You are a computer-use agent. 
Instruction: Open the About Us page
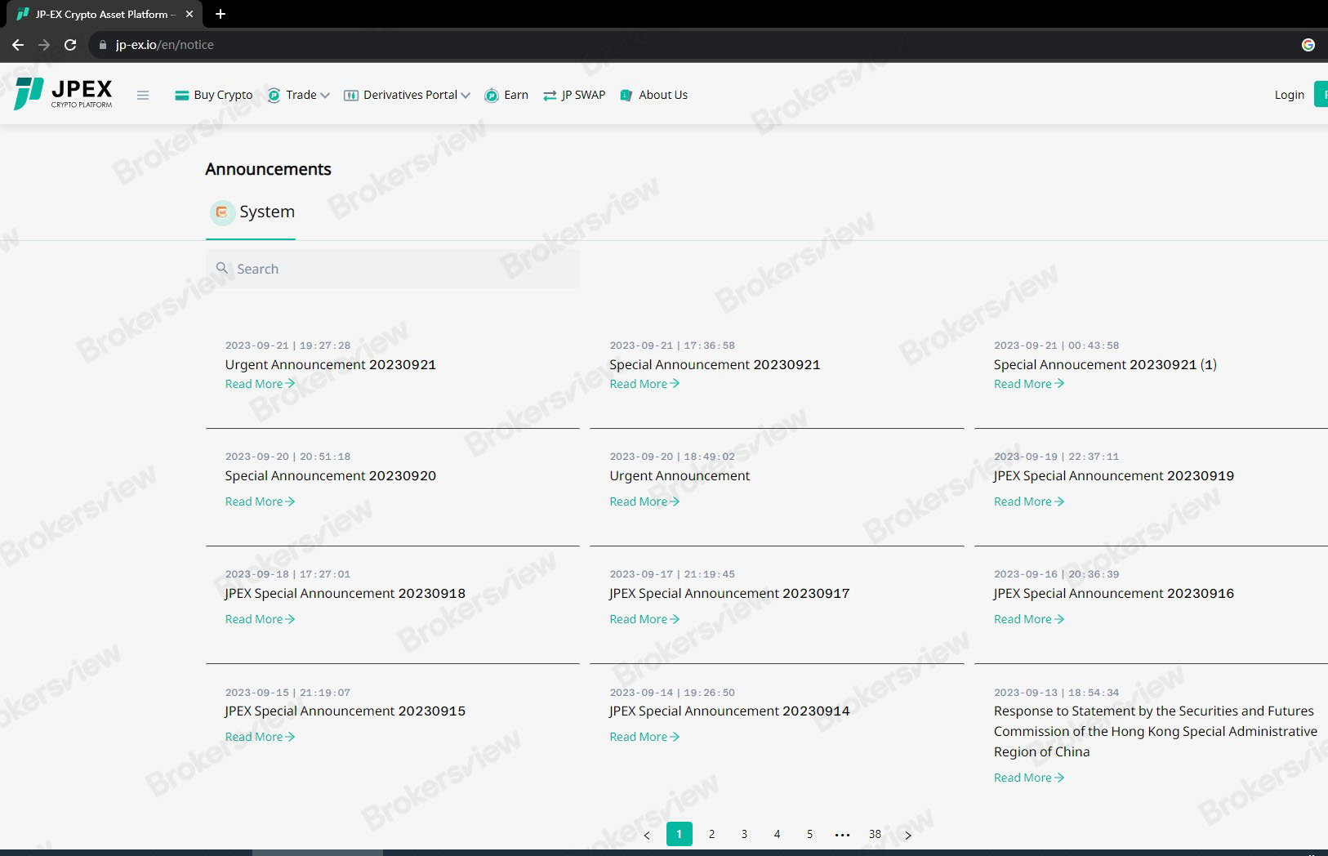[654, 95]
